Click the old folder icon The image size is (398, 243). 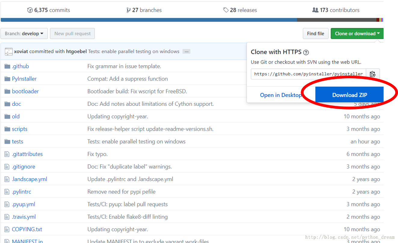click(x=8, y=117)
